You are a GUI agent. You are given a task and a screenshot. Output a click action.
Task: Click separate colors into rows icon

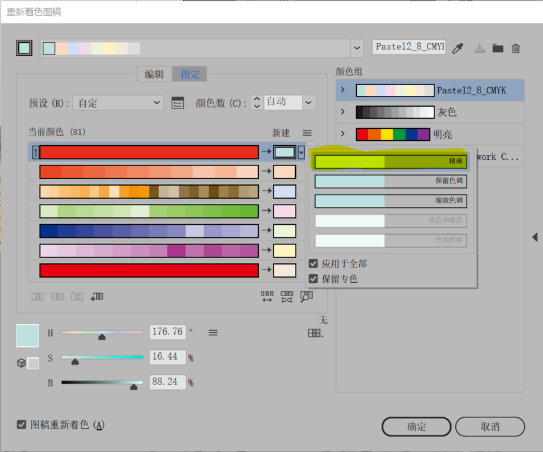[57, 297]
